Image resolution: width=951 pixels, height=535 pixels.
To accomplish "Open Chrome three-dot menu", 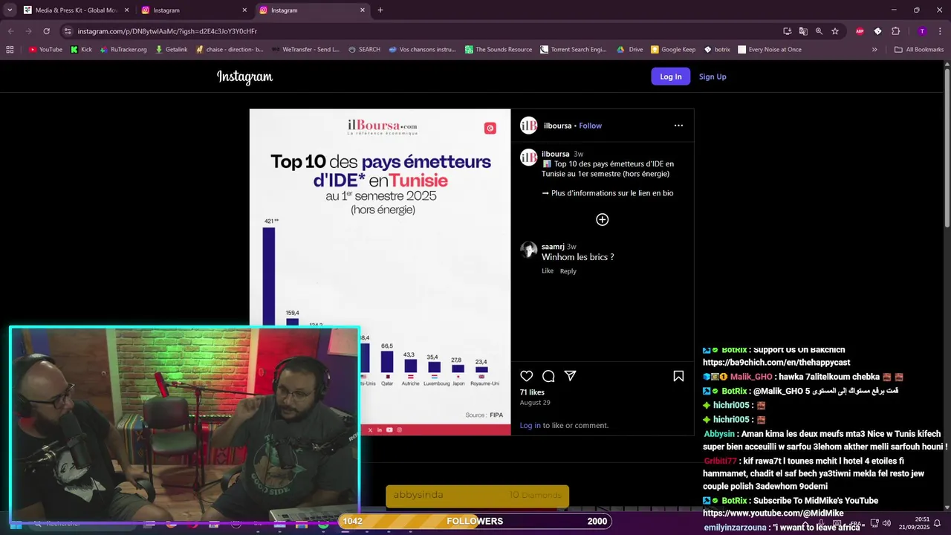I will coord(938,31).
